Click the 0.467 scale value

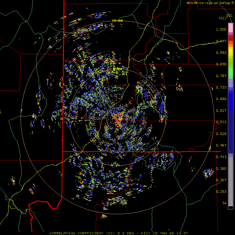coord(221,145)
